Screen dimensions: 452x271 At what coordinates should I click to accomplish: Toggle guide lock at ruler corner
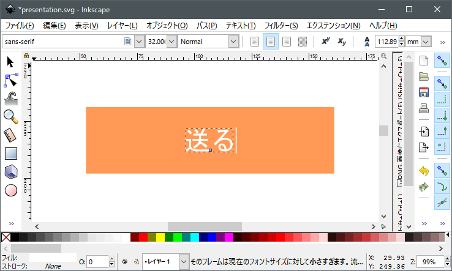pyautogui.click(x=26, y=56)
